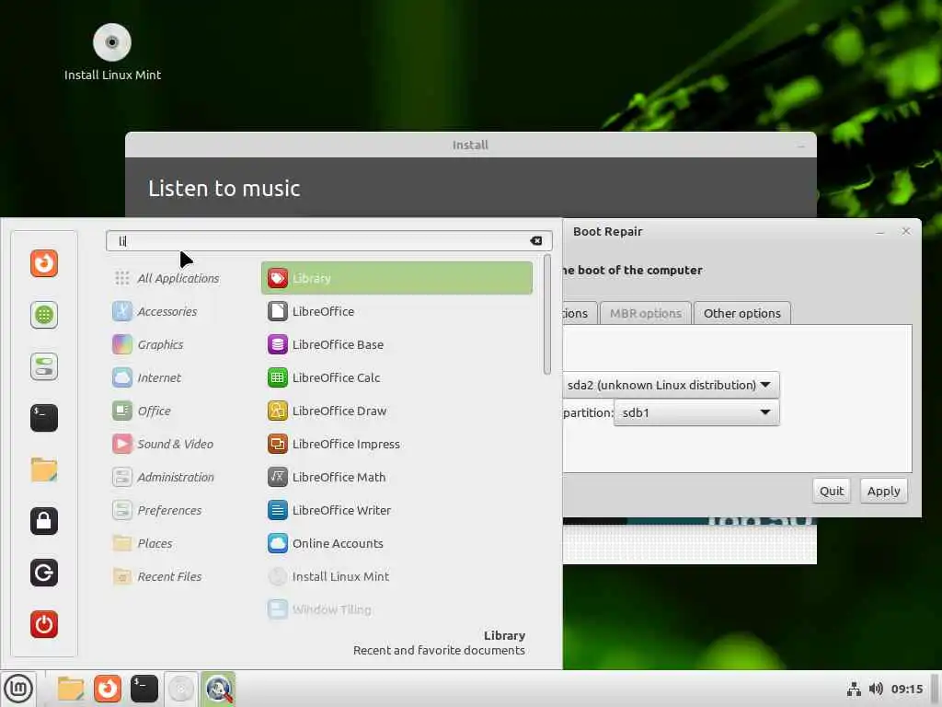Click the Lock Screen icon in sidebar

point(44,521)
